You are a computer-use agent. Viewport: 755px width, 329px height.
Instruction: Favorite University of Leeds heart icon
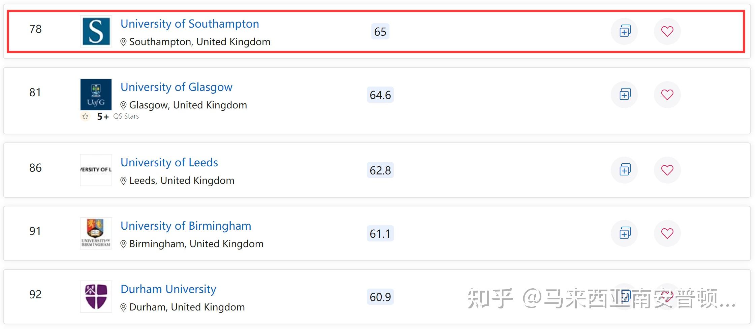[667, 170]
